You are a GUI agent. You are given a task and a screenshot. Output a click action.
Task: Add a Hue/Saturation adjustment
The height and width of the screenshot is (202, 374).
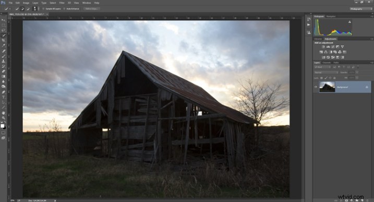[321, 52]
